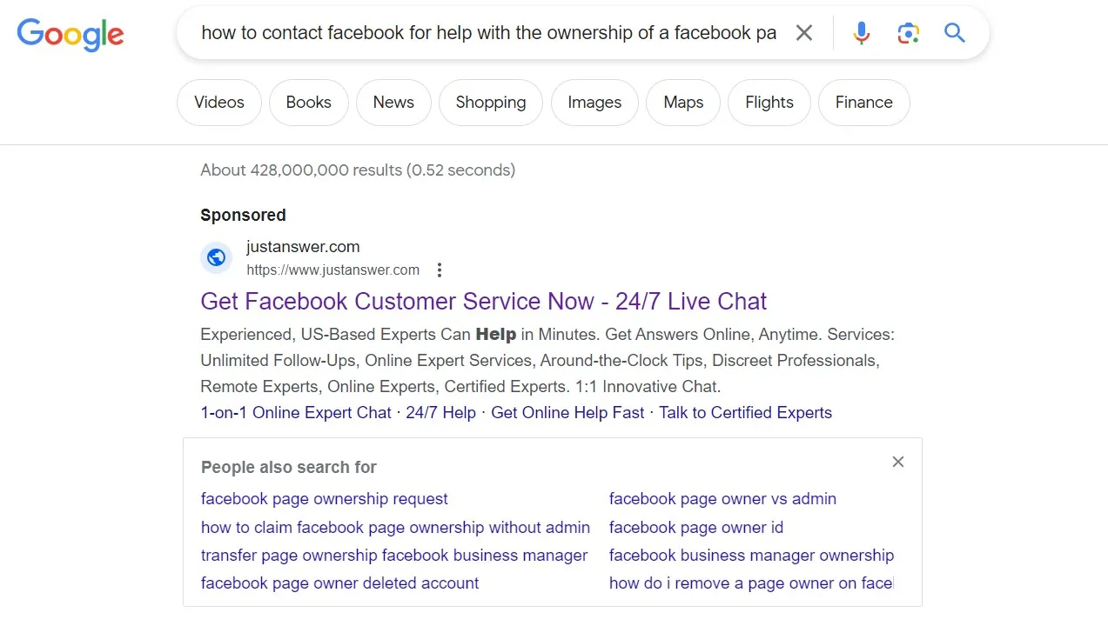Viewport: 1108px width, 626px height.
Task: Click the justanswer.com globe favicon
Action: point(216,257)
